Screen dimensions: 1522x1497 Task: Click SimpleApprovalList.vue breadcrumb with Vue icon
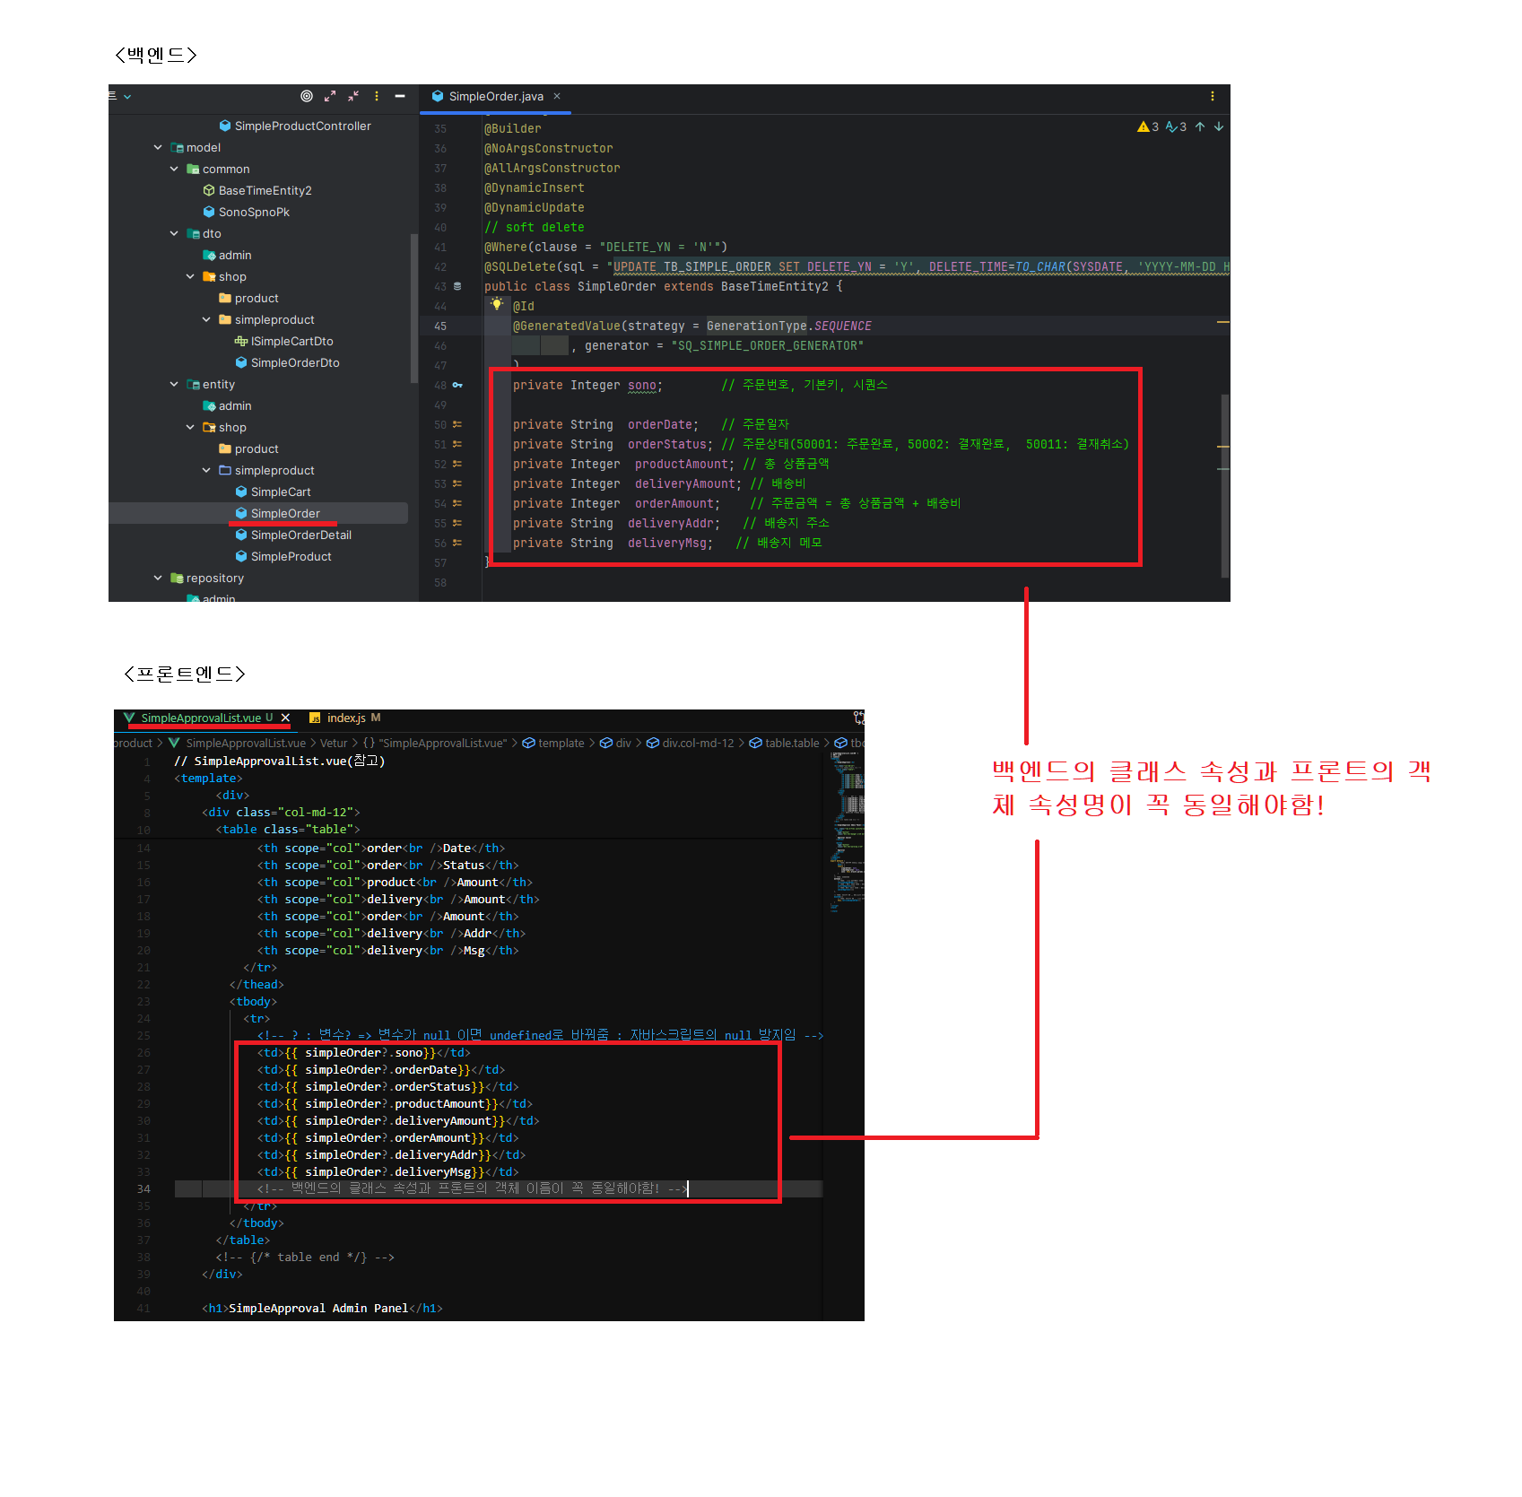237,743
